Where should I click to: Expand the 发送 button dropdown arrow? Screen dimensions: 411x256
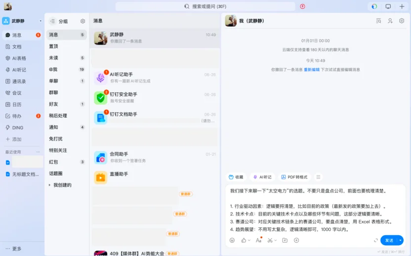pyautogui.click(x=400, y=240)
